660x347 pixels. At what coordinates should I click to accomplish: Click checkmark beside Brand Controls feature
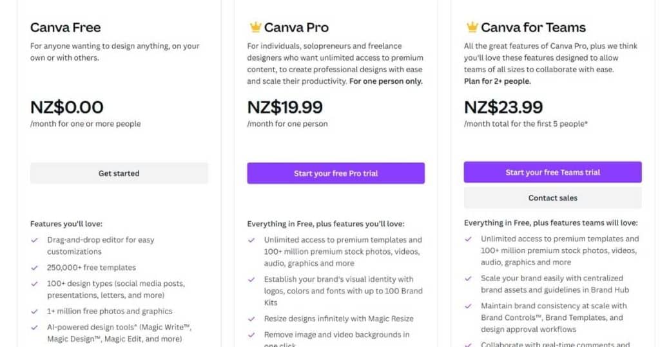tap(468, 306)
